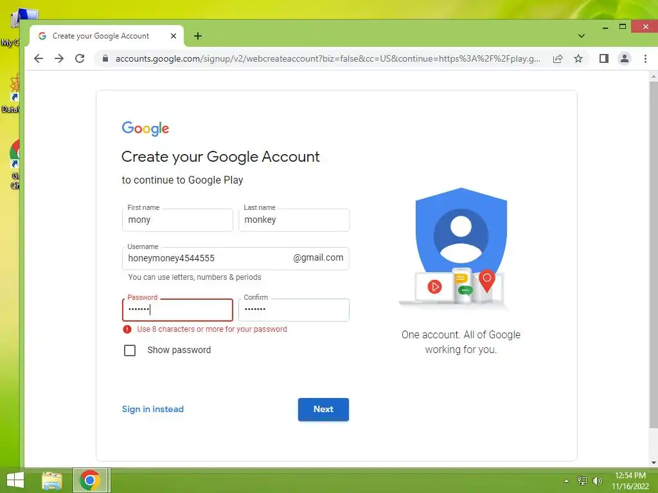The height and width of the screenshot is (493, 658).
Task: Click the red password error icon
Action: pyautogui.click(x=127, y=329)
